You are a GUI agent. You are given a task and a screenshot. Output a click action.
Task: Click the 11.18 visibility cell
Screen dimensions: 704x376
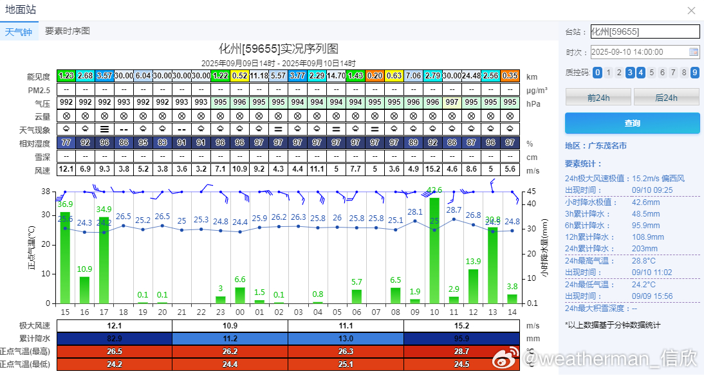tap(259, 76)
